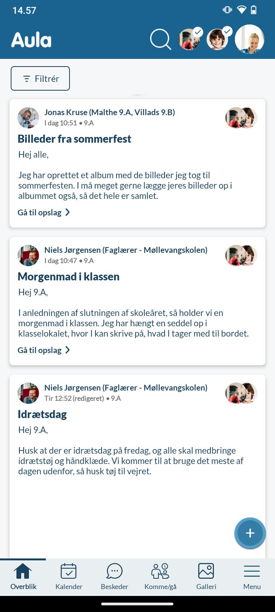
Task: Open the 'Idrætsdag' post title
Action: click(42, 414)
